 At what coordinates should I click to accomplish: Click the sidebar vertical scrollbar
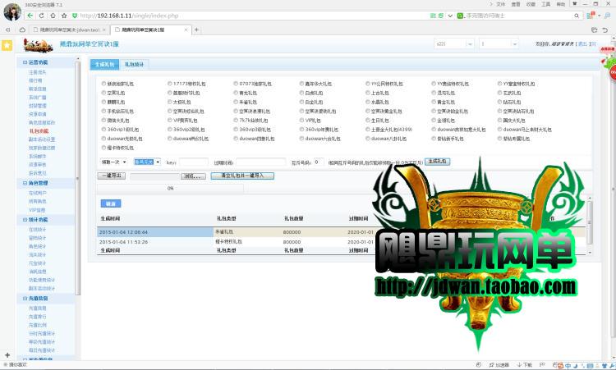(78, 179)
